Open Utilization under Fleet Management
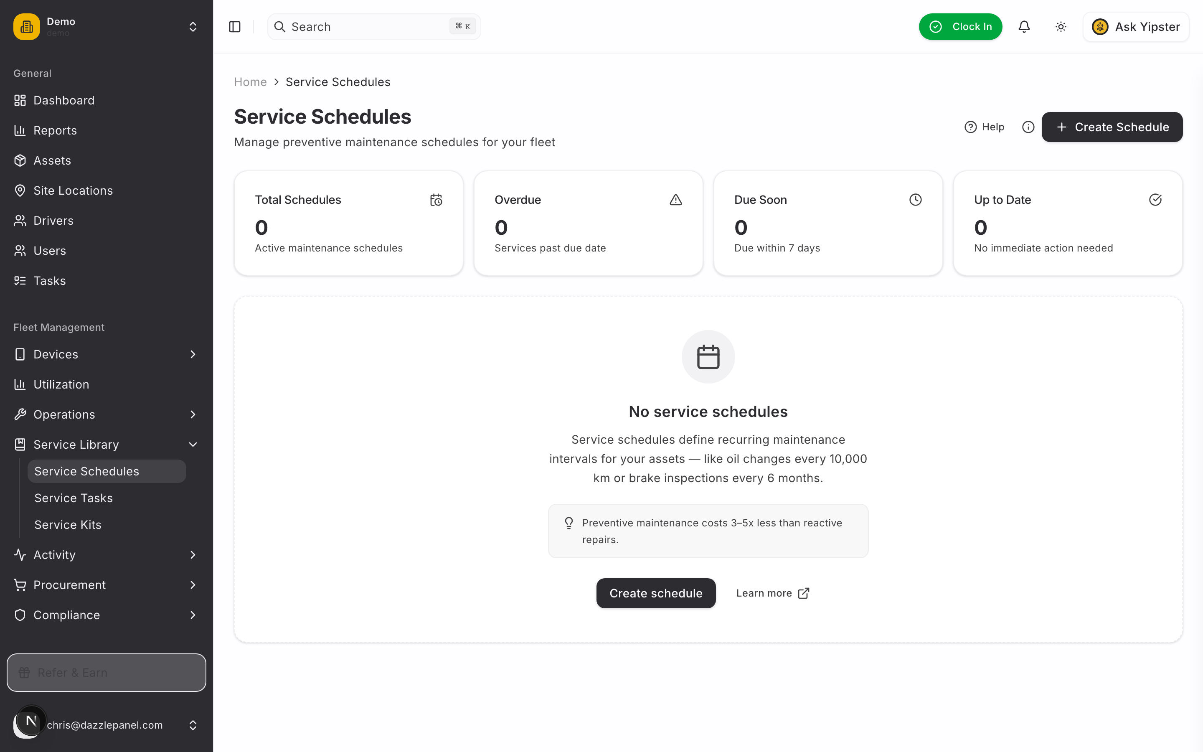Screen dimensions: 1203x752 [107, 384]
